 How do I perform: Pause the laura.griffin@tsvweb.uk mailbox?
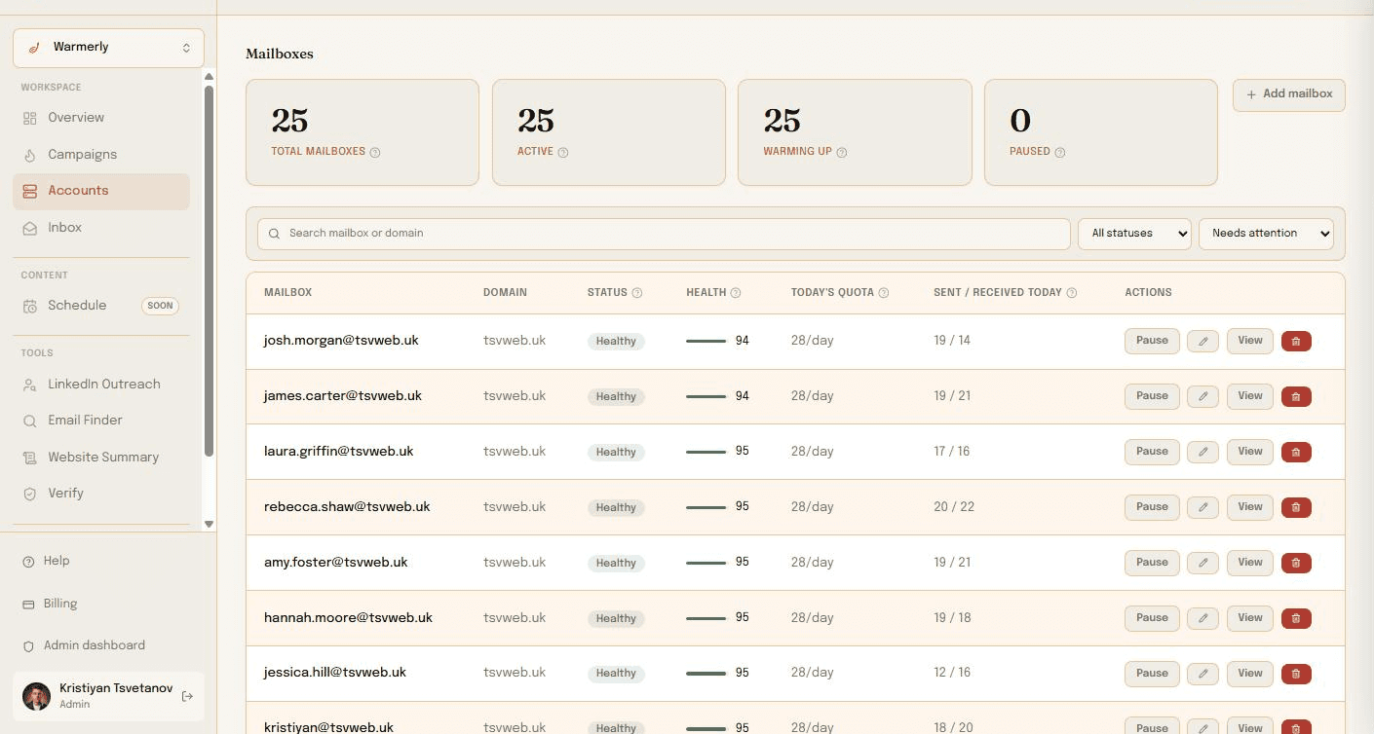pos(1152,452)
